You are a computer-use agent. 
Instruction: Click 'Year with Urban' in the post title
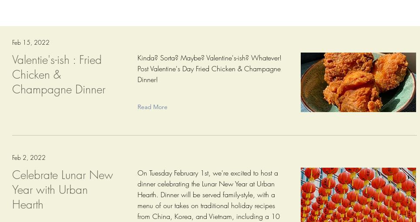tap(50, 190)
